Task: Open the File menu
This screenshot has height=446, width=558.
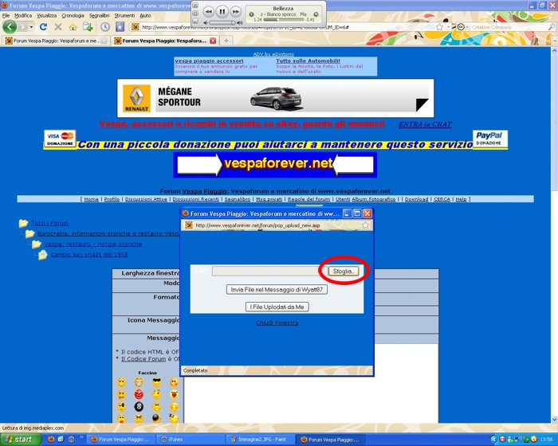Action: 6,16
